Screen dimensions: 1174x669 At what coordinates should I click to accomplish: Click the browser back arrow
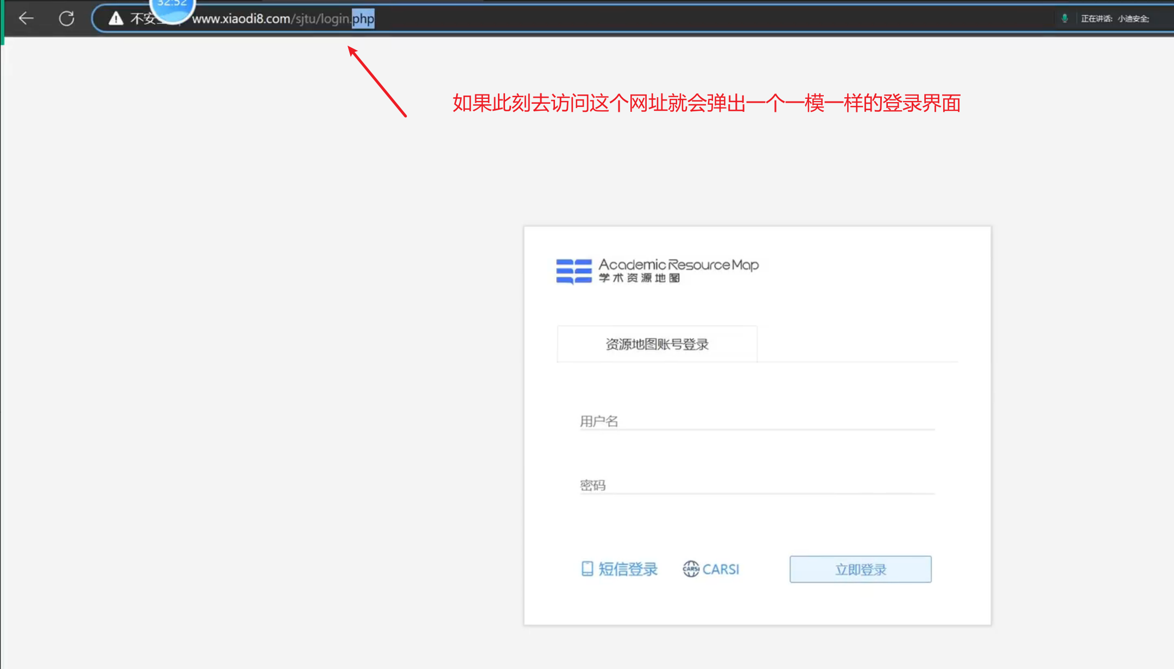[x=26, y=18]
